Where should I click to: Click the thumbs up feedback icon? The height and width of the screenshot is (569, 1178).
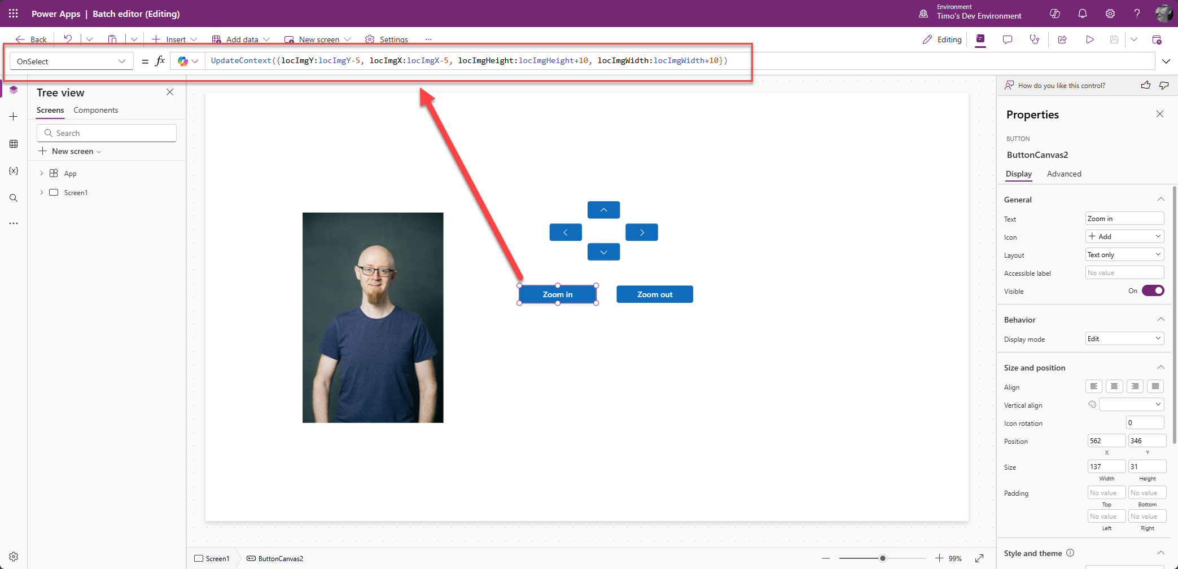click(1145, 85)
